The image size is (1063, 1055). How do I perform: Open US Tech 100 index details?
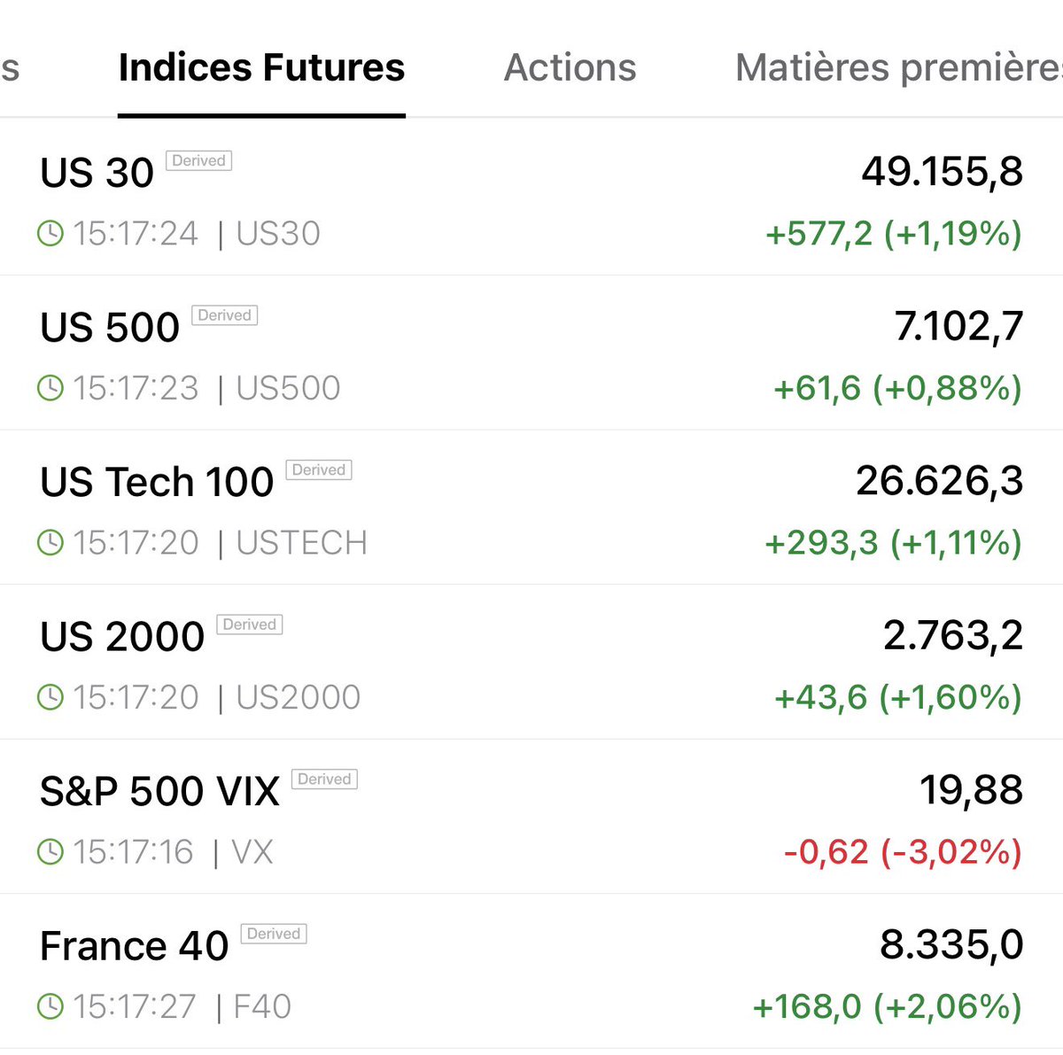157,483
